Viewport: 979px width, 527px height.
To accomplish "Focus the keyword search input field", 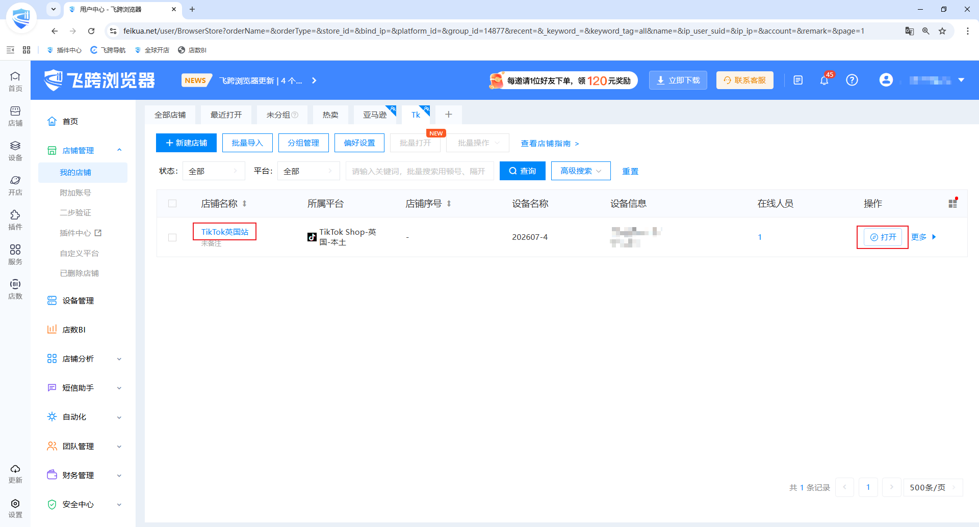I will 420,171.
